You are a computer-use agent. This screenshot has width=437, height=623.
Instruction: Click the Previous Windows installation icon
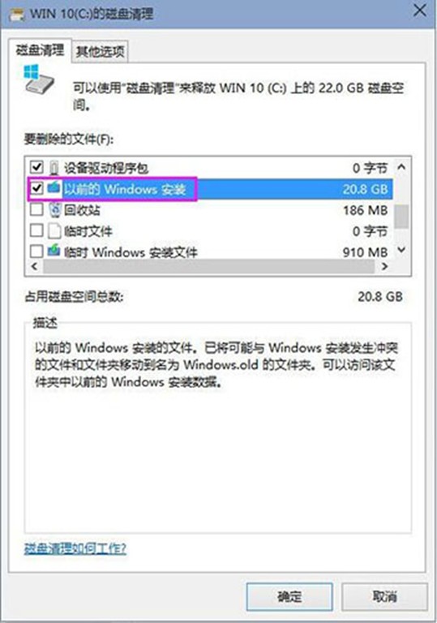(x=54, y=187)
